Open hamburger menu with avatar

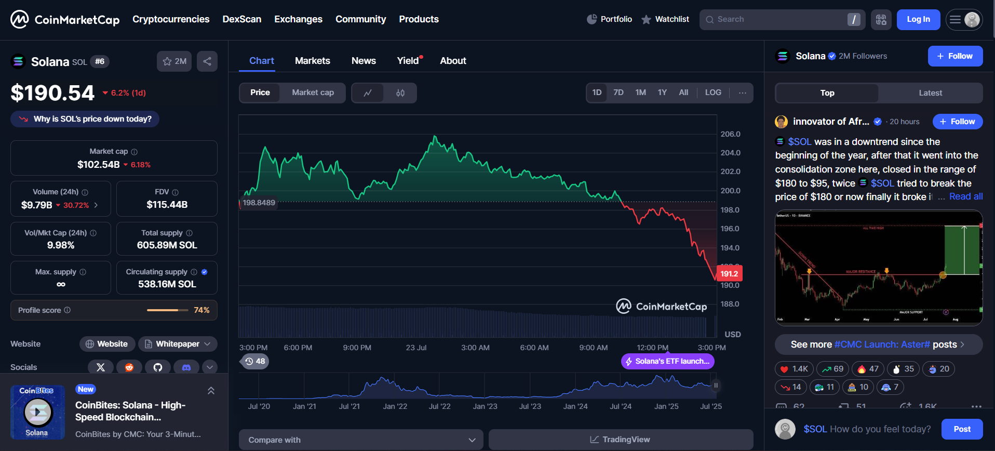[x=964, y=20]
